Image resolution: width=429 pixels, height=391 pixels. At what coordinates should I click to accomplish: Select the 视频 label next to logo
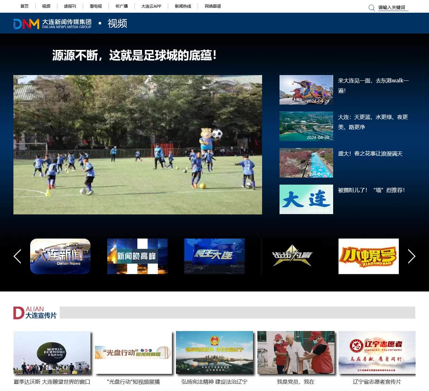117,23
